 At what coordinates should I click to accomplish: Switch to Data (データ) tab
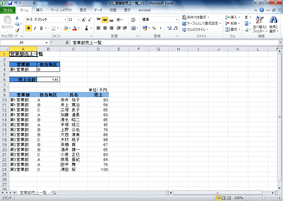[x=98, y=10]
